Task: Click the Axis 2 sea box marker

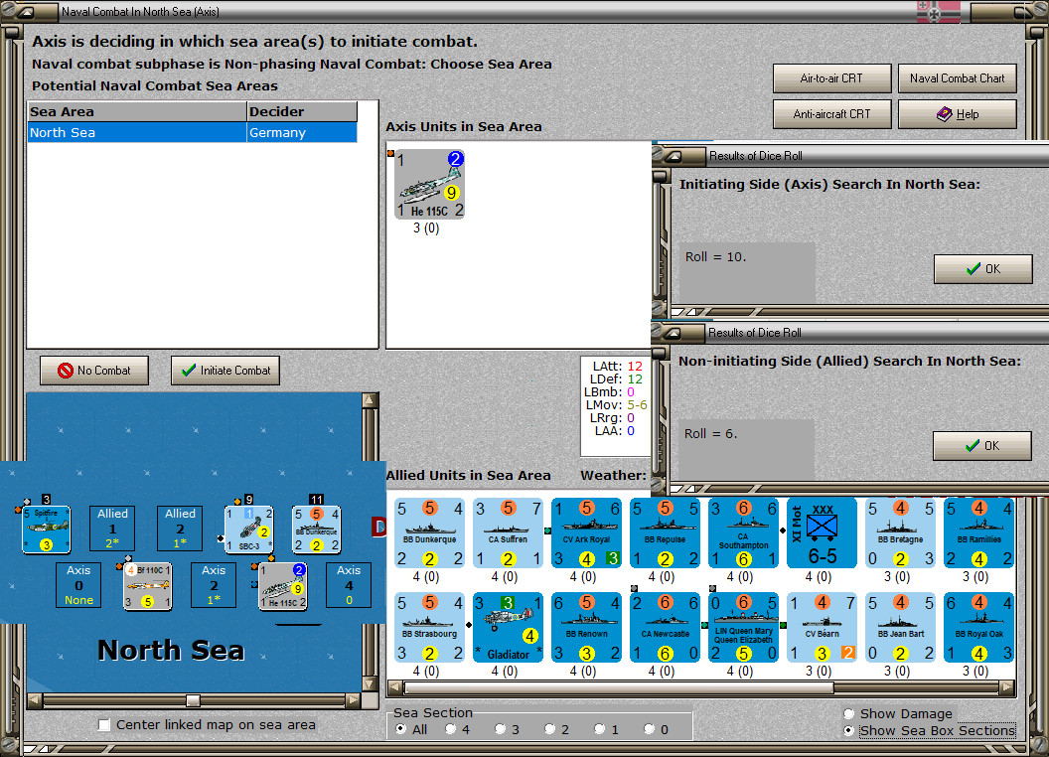Action: tap(214, 585)
